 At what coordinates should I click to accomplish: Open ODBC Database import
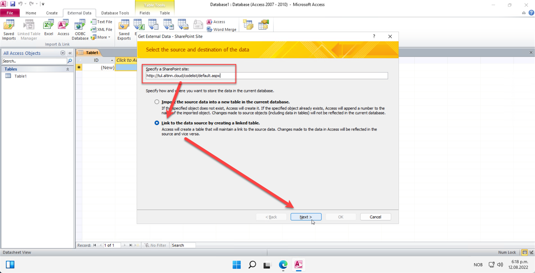tap(80, 30)
